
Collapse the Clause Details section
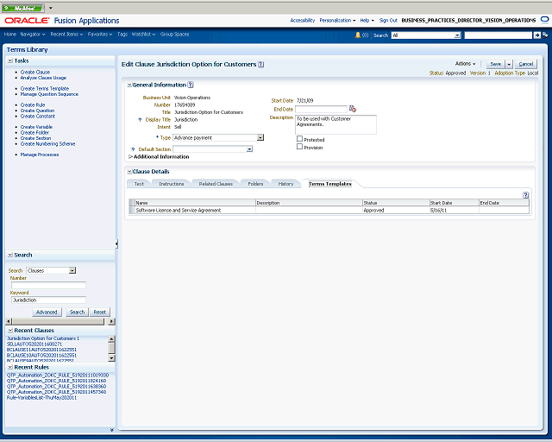tap(129, 172)
